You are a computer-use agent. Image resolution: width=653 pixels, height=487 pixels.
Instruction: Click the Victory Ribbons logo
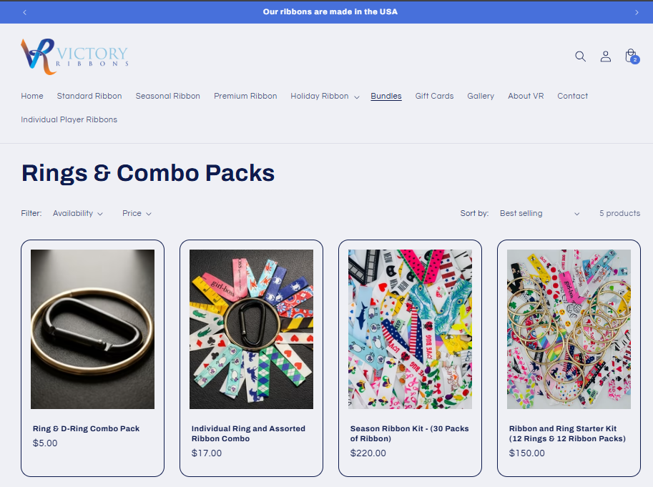tap(74, 56)
